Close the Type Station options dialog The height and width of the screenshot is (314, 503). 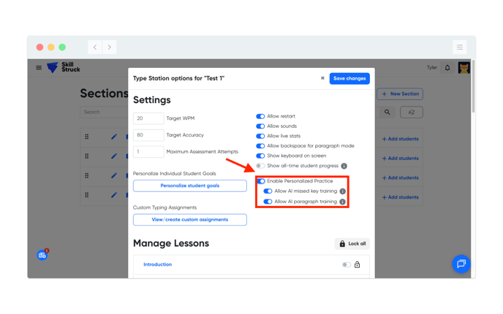click(322, 78)
